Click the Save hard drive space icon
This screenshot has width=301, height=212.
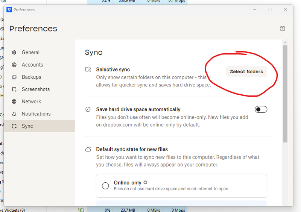(88, 109)
